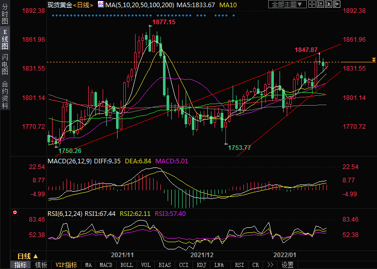The image size is (377, 269).
Task: Enable the BOLL indicator
Action: (126, 265)
